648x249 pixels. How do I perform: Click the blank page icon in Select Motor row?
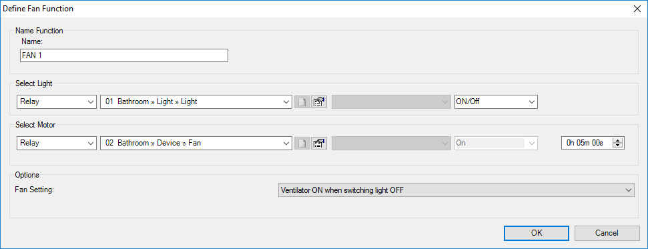pyautogui.click(x=302, y=143)
